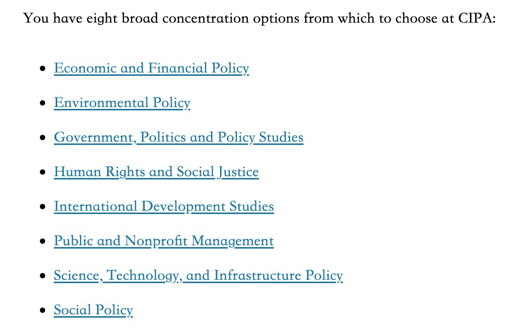518x333 pixels.
Task: Click the bullet before Government, Politics and Policy Studies
Action: (x=42, y=138)
